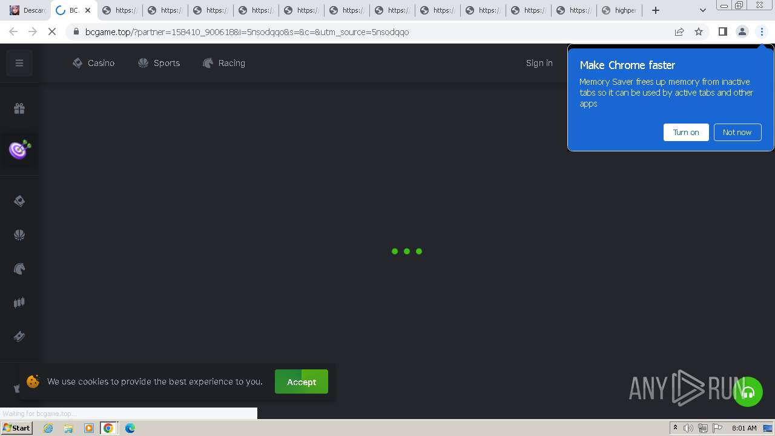Viewport: 775px width, 436px height.
Task: Open media player taskbar icon
Action: coord(89,428)
